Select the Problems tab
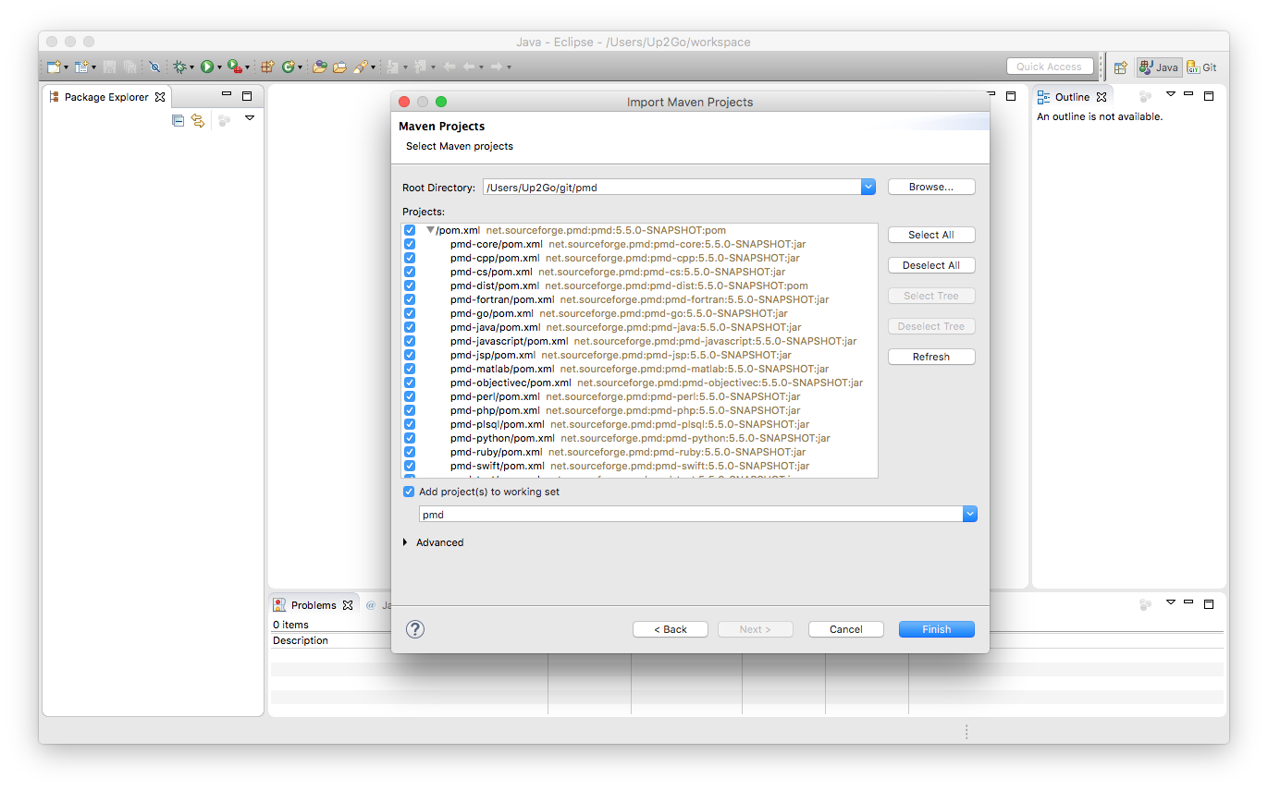Screen dimensions: 1268x790 click(314, 605)
